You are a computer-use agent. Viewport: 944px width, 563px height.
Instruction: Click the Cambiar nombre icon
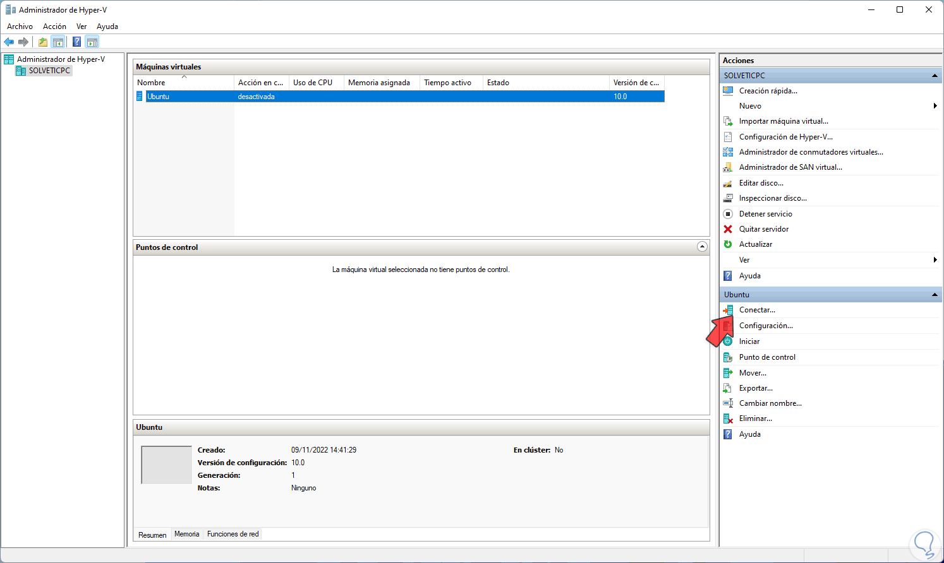(x=728, y=403)
